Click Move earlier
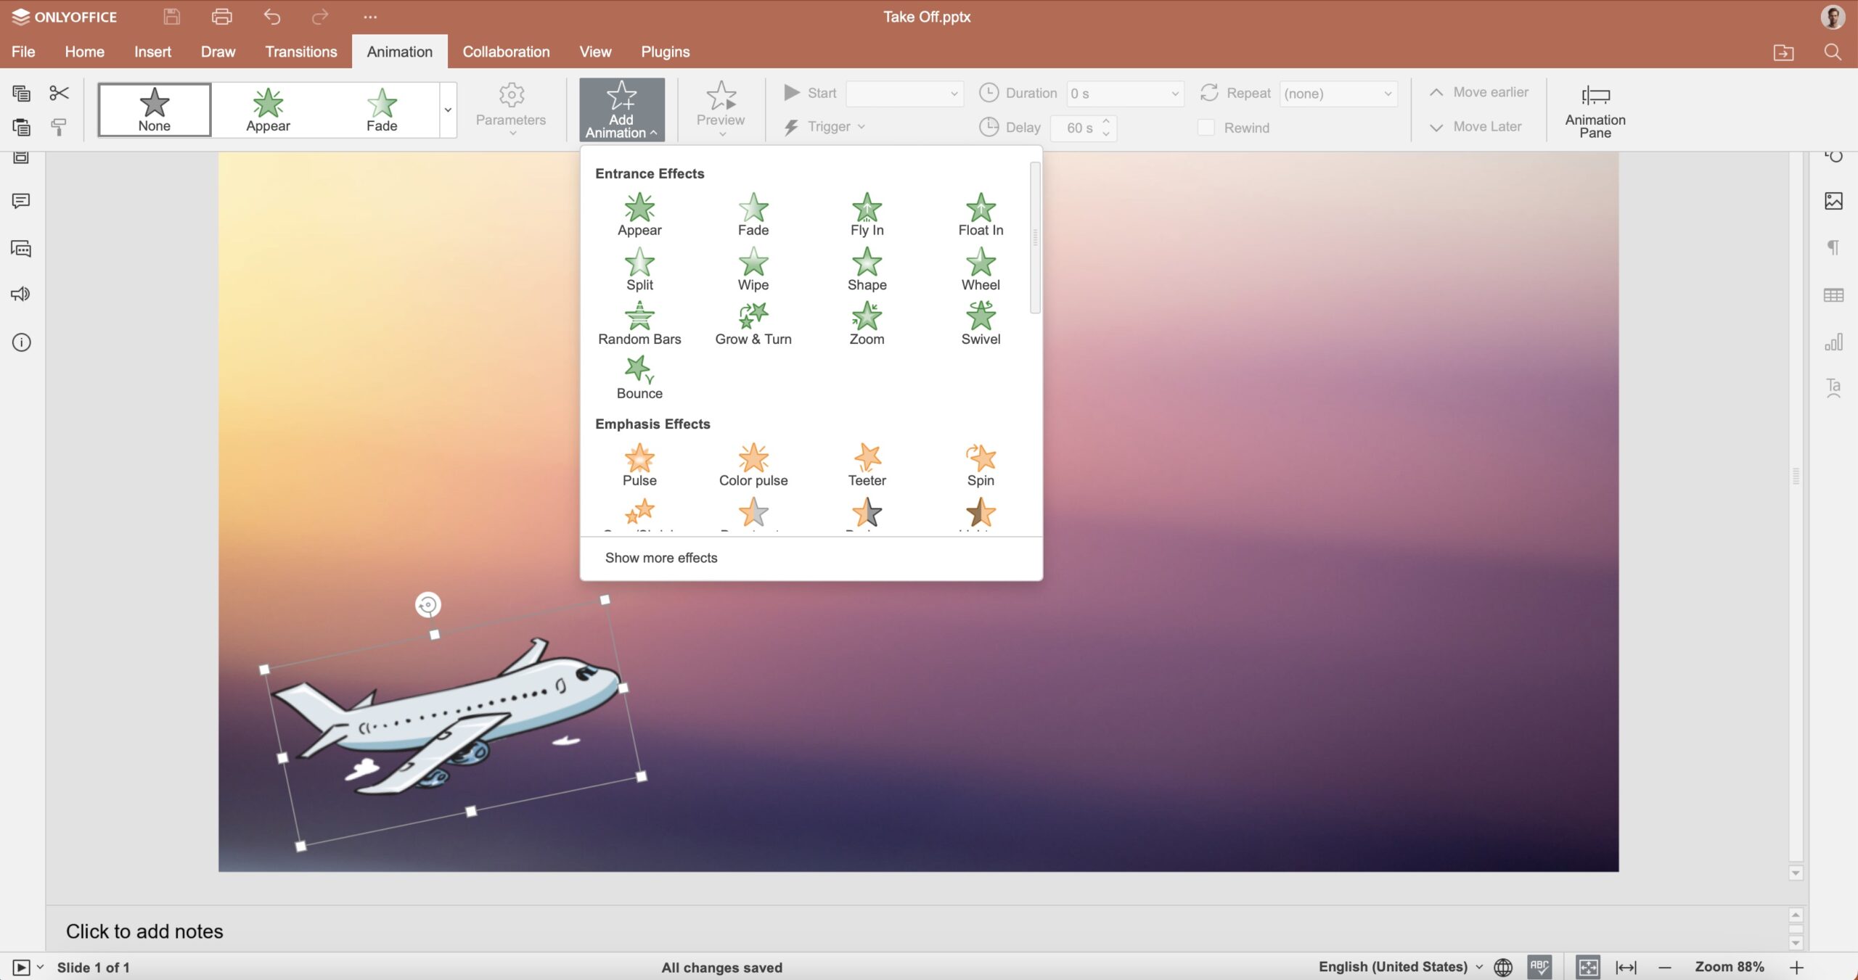Screen dimensions: 1858x980 [x=1479, y=92]
